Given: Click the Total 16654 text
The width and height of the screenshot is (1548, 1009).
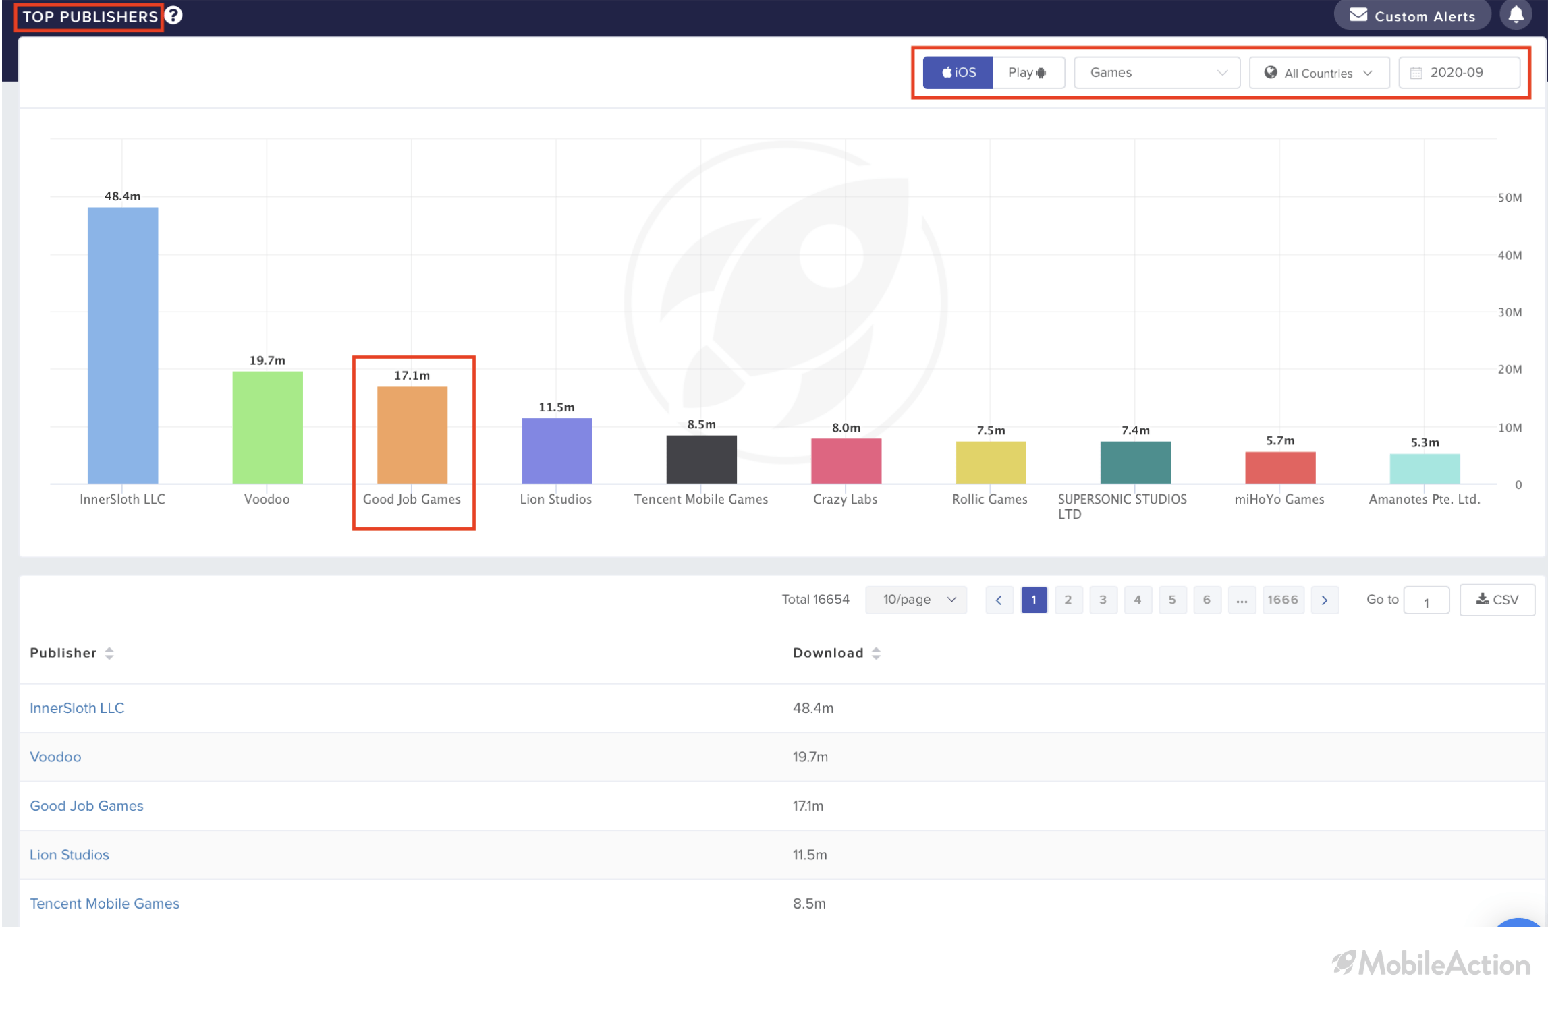Looking at the screenshot, I should (815, 599).
